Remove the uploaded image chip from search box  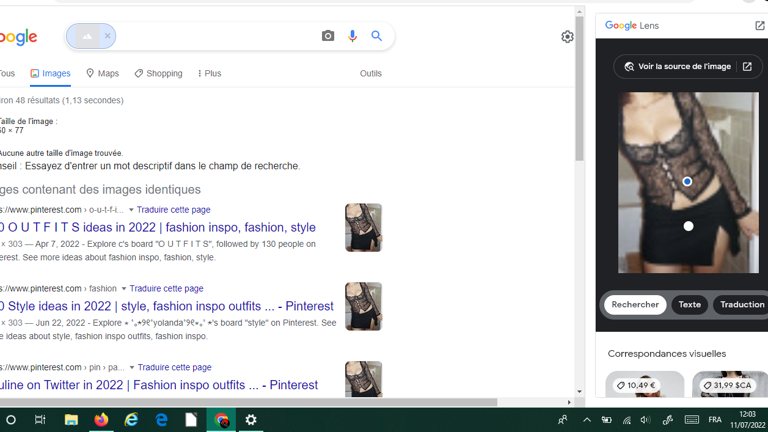tap(108, 36)
